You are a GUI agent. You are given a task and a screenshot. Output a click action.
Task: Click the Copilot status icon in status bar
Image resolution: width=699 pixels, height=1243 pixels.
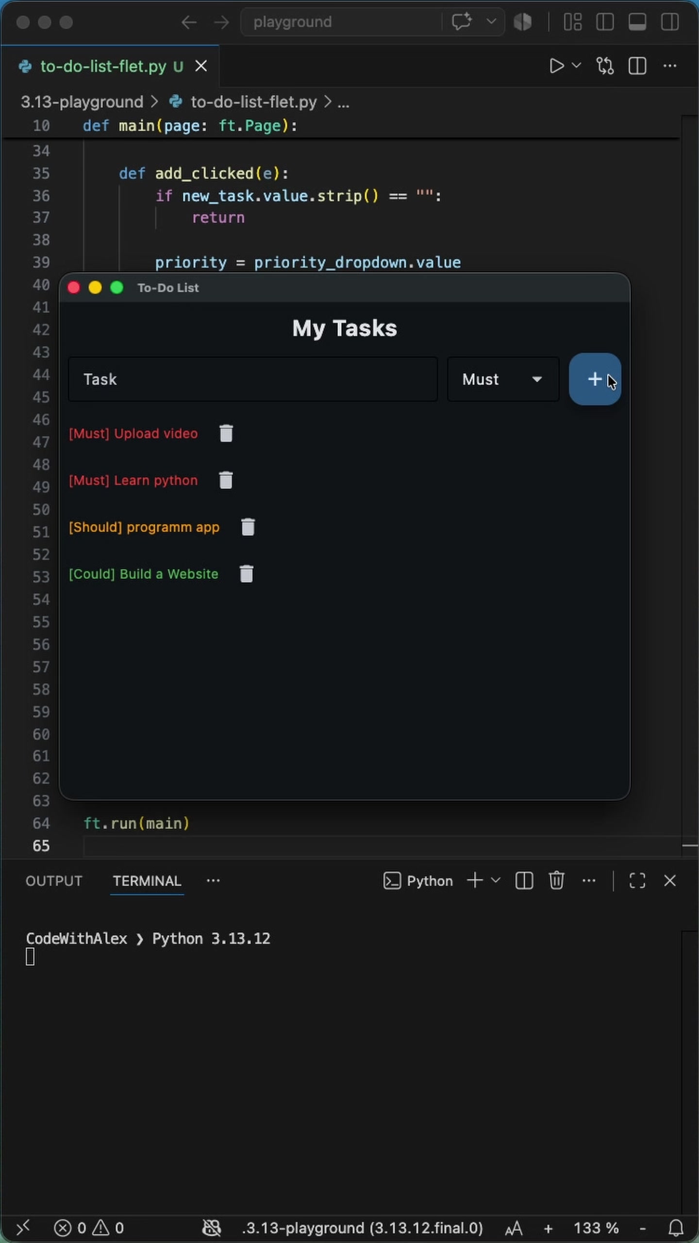click(212, 1228)
